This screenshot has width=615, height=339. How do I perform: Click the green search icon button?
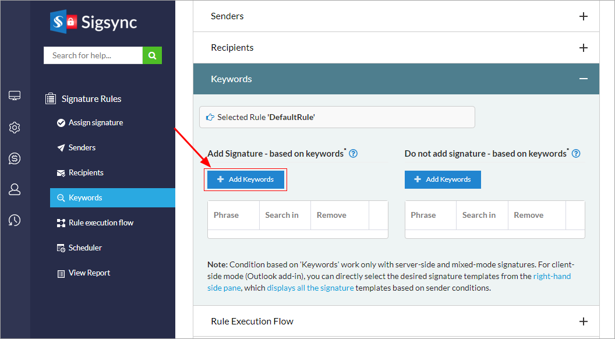click(152, 55)
